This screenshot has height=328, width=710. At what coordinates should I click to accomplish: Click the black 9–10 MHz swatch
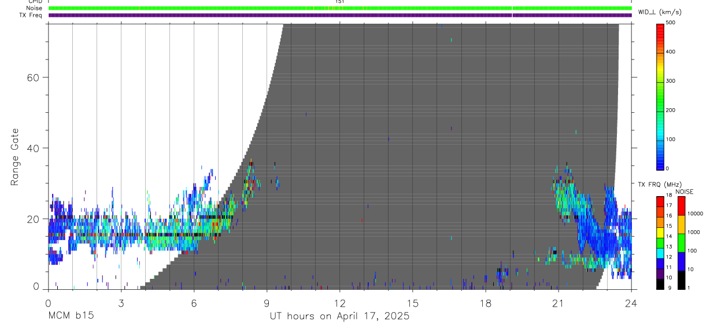tap(660, 284)
